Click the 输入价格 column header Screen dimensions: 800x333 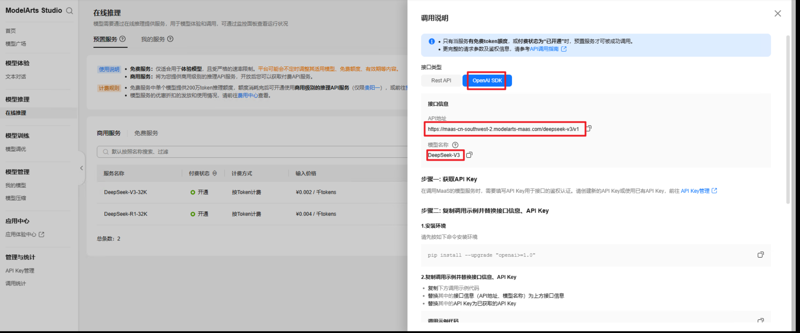(x=306, y=173)
